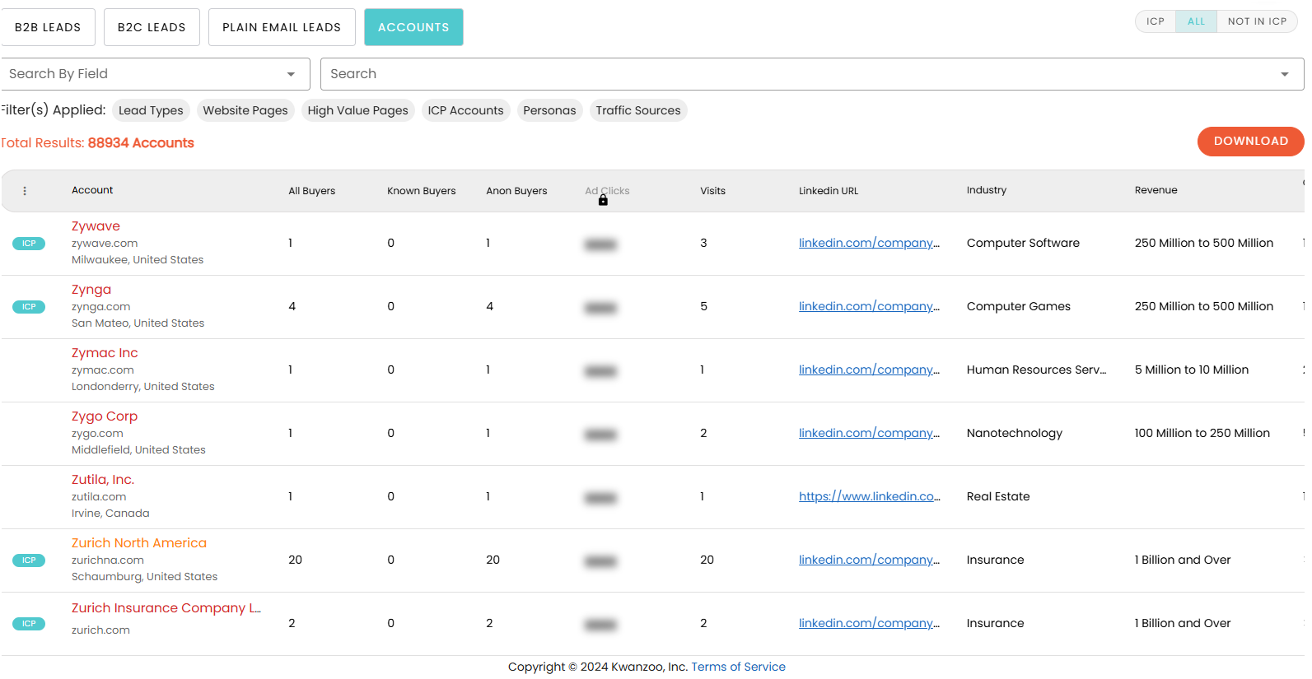Click the Human Resources Serv... industry cell

pyautogui.click(x=1037, y=370)
